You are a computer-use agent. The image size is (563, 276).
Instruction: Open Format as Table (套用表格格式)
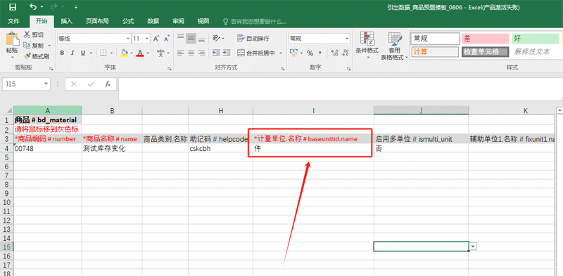click(x=394, y=46)
